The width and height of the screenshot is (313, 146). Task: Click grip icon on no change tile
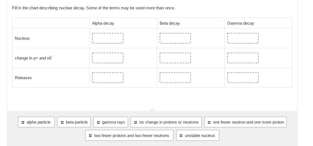coord(135,122)
